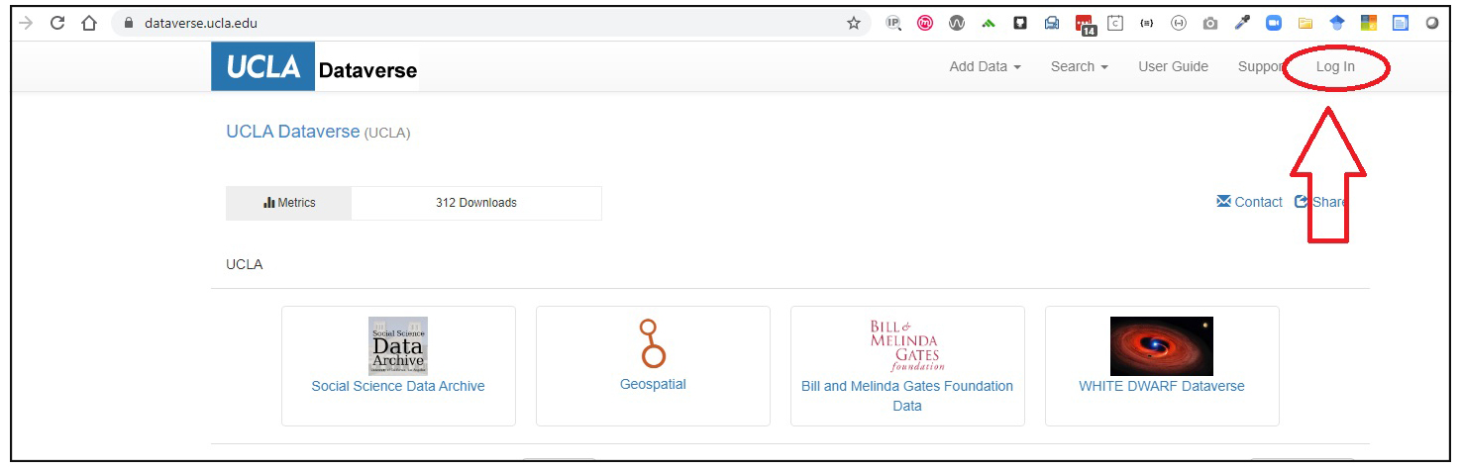Click the Contact link with envelope icon
Image resolution: width=1461 pixels, height=470 pixels.
click(1249, 202)
